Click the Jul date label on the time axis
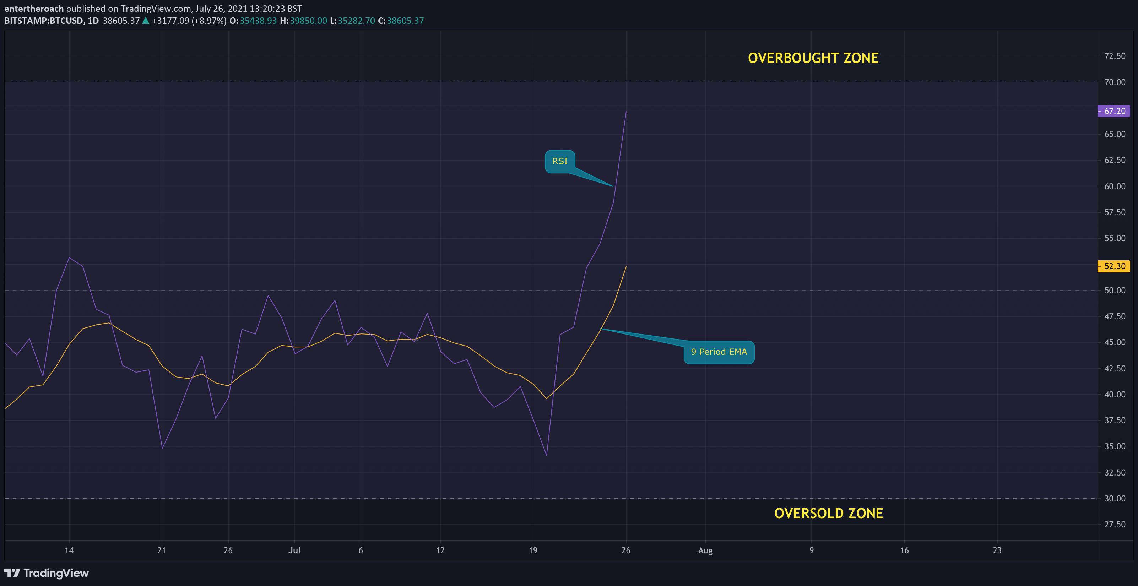 click(x=294, y=550)
